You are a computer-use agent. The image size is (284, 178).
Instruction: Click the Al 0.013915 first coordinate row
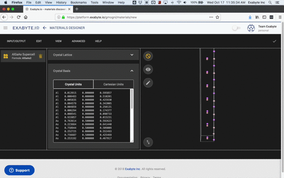pyautogui.click(x=84, y=93)
